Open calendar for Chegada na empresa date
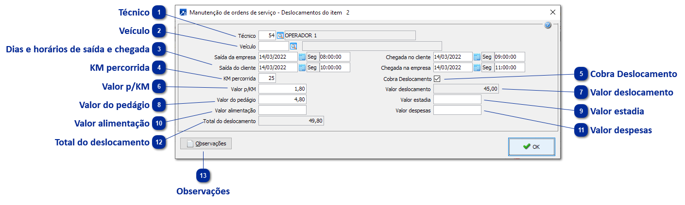The image size is (685, 205). pos(477,67)
